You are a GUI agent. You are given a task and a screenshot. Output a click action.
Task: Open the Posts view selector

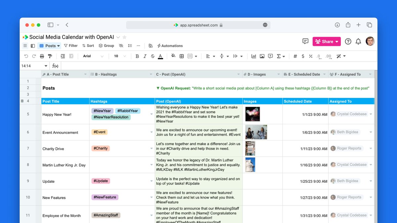pyautogui.click(x=50, y=46)
